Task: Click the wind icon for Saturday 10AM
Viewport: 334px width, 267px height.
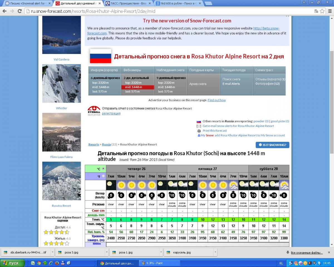Action: 284,195
